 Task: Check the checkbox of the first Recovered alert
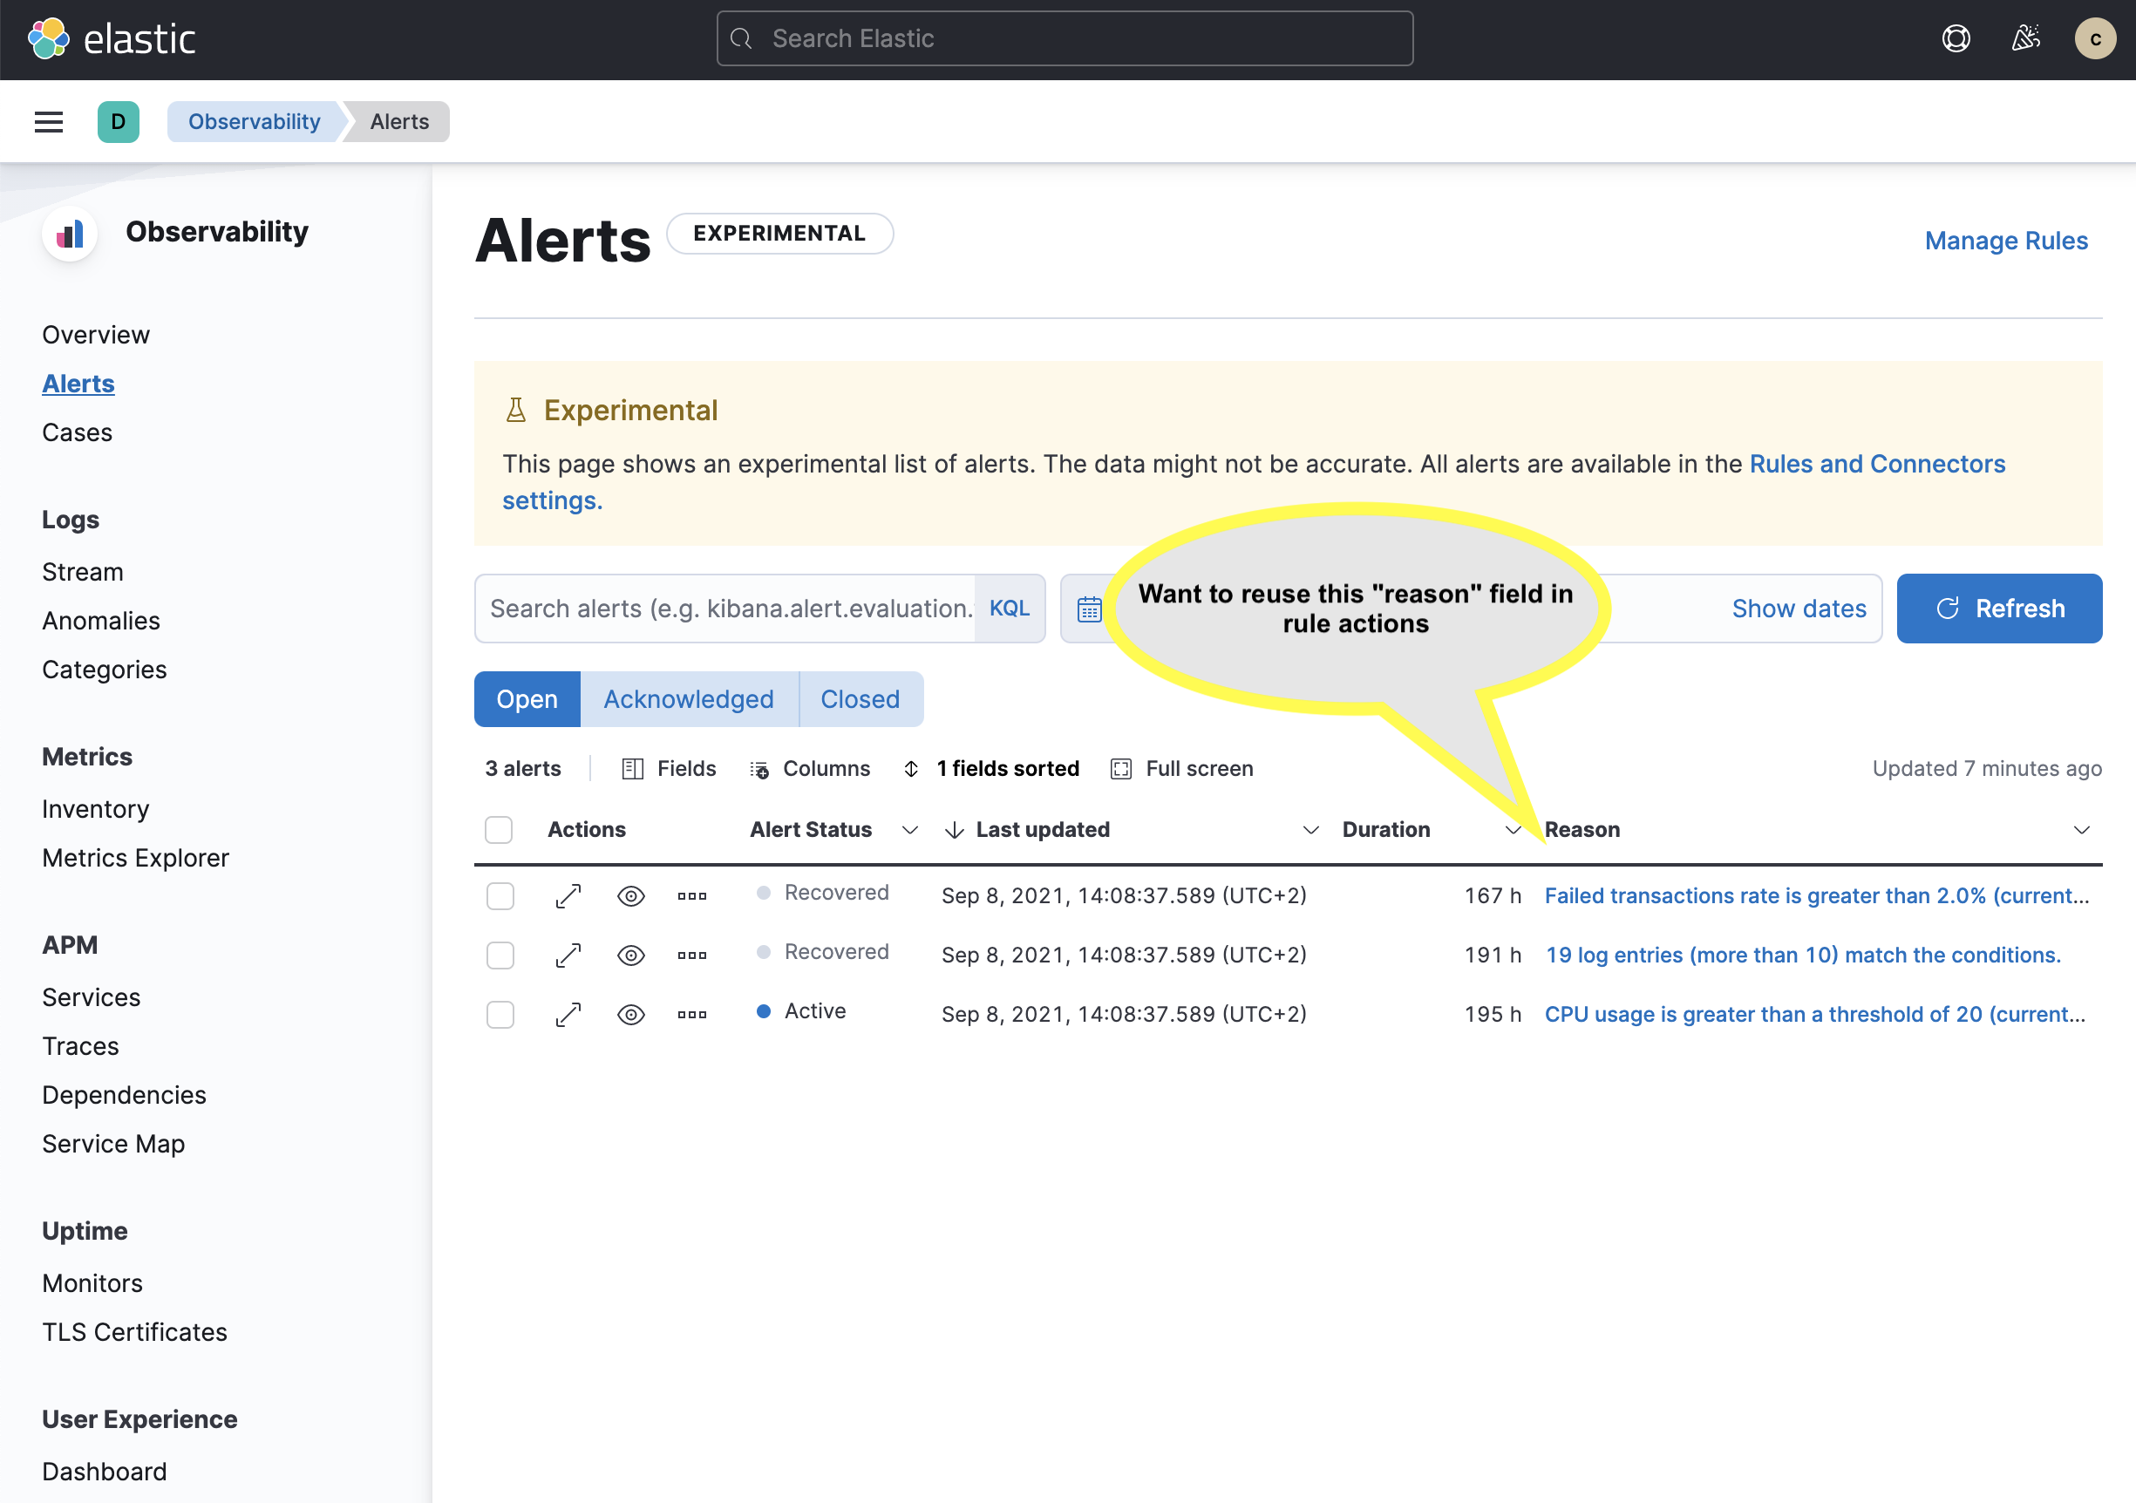pos(500,894)
